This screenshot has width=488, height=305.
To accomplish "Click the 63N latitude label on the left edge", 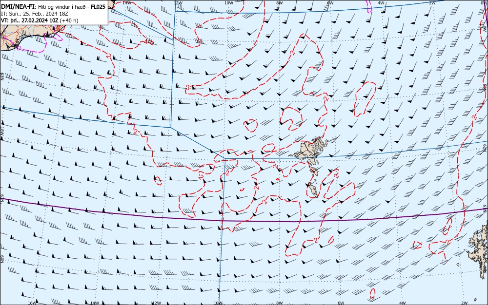I will point(2,76).
